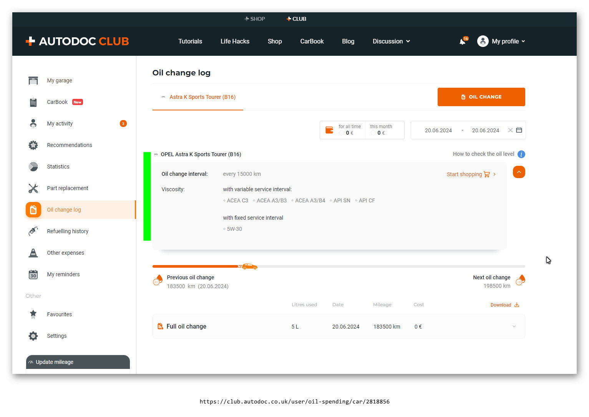The image size is (589, 417).
Task: Click the My activity badge showing 3
Action: coord(123,123)
